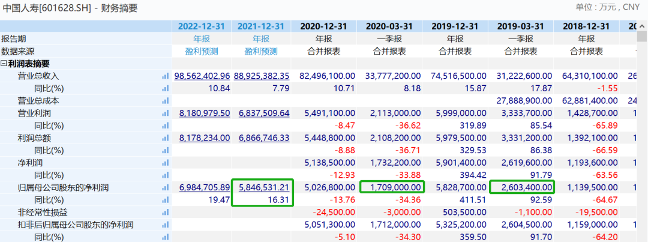Select cell 33,777,200.00 in 2020-03-31 revenue
The width and height of the screenshot is (648, 242).
(393, 76)
